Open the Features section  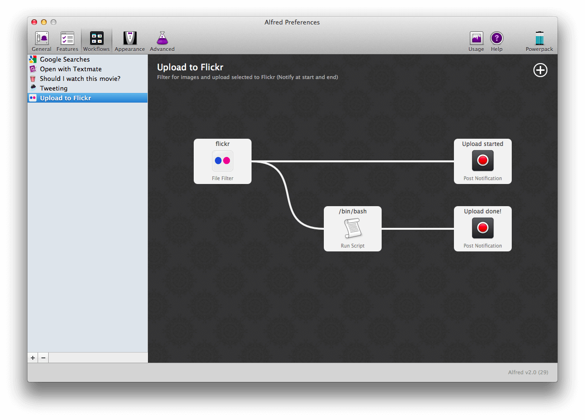point(67,40)
